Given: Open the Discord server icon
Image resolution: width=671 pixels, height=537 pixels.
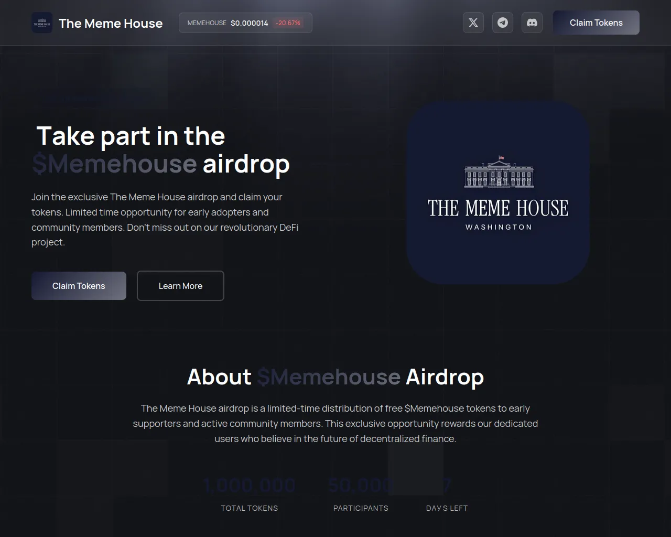Looking at the screenshot, I should tap(532, 23).
